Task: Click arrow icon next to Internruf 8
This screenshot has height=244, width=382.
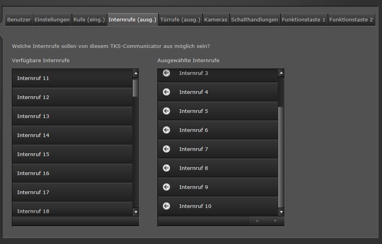Action: [166, 168]
